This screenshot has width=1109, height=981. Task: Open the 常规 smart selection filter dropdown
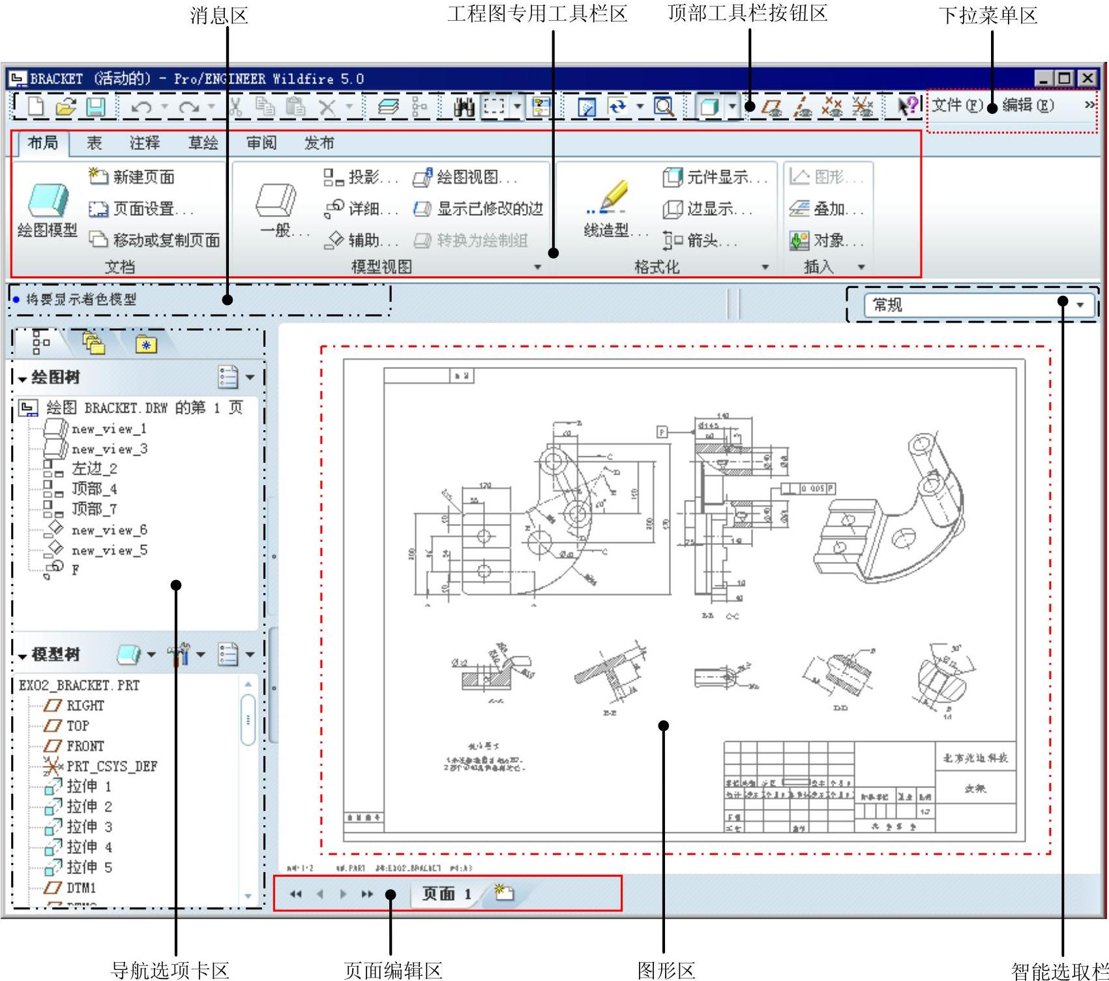(x=1080, y=304)
